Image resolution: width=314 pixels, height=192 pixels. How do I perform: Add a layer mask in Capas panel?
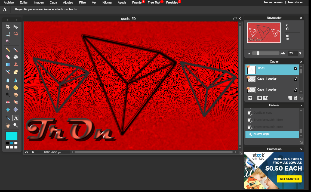[x=260, y=98]
